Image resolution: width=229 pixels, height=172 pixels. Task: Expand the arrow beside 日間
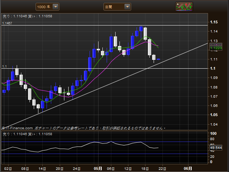point(127,7)
